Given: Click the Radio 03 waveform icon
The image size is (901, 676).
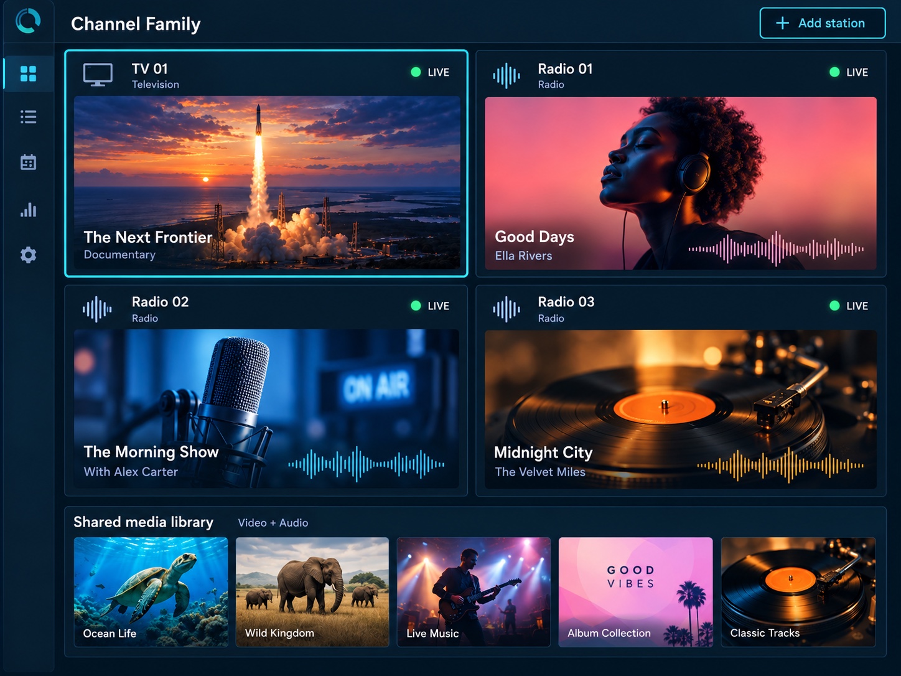Looking at the screenshot, I should point(507,309).
